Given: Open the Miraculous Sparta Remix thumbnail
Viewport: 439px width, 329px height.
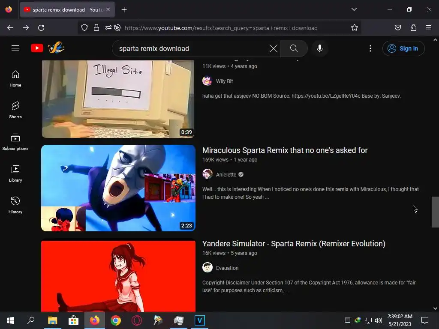Looking at the screenshot, I should pyautogui.click(x=118, y=188).
